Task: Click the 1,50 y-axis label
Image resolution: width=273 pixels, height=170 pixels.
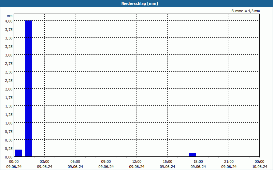Action: click(9, 106)
